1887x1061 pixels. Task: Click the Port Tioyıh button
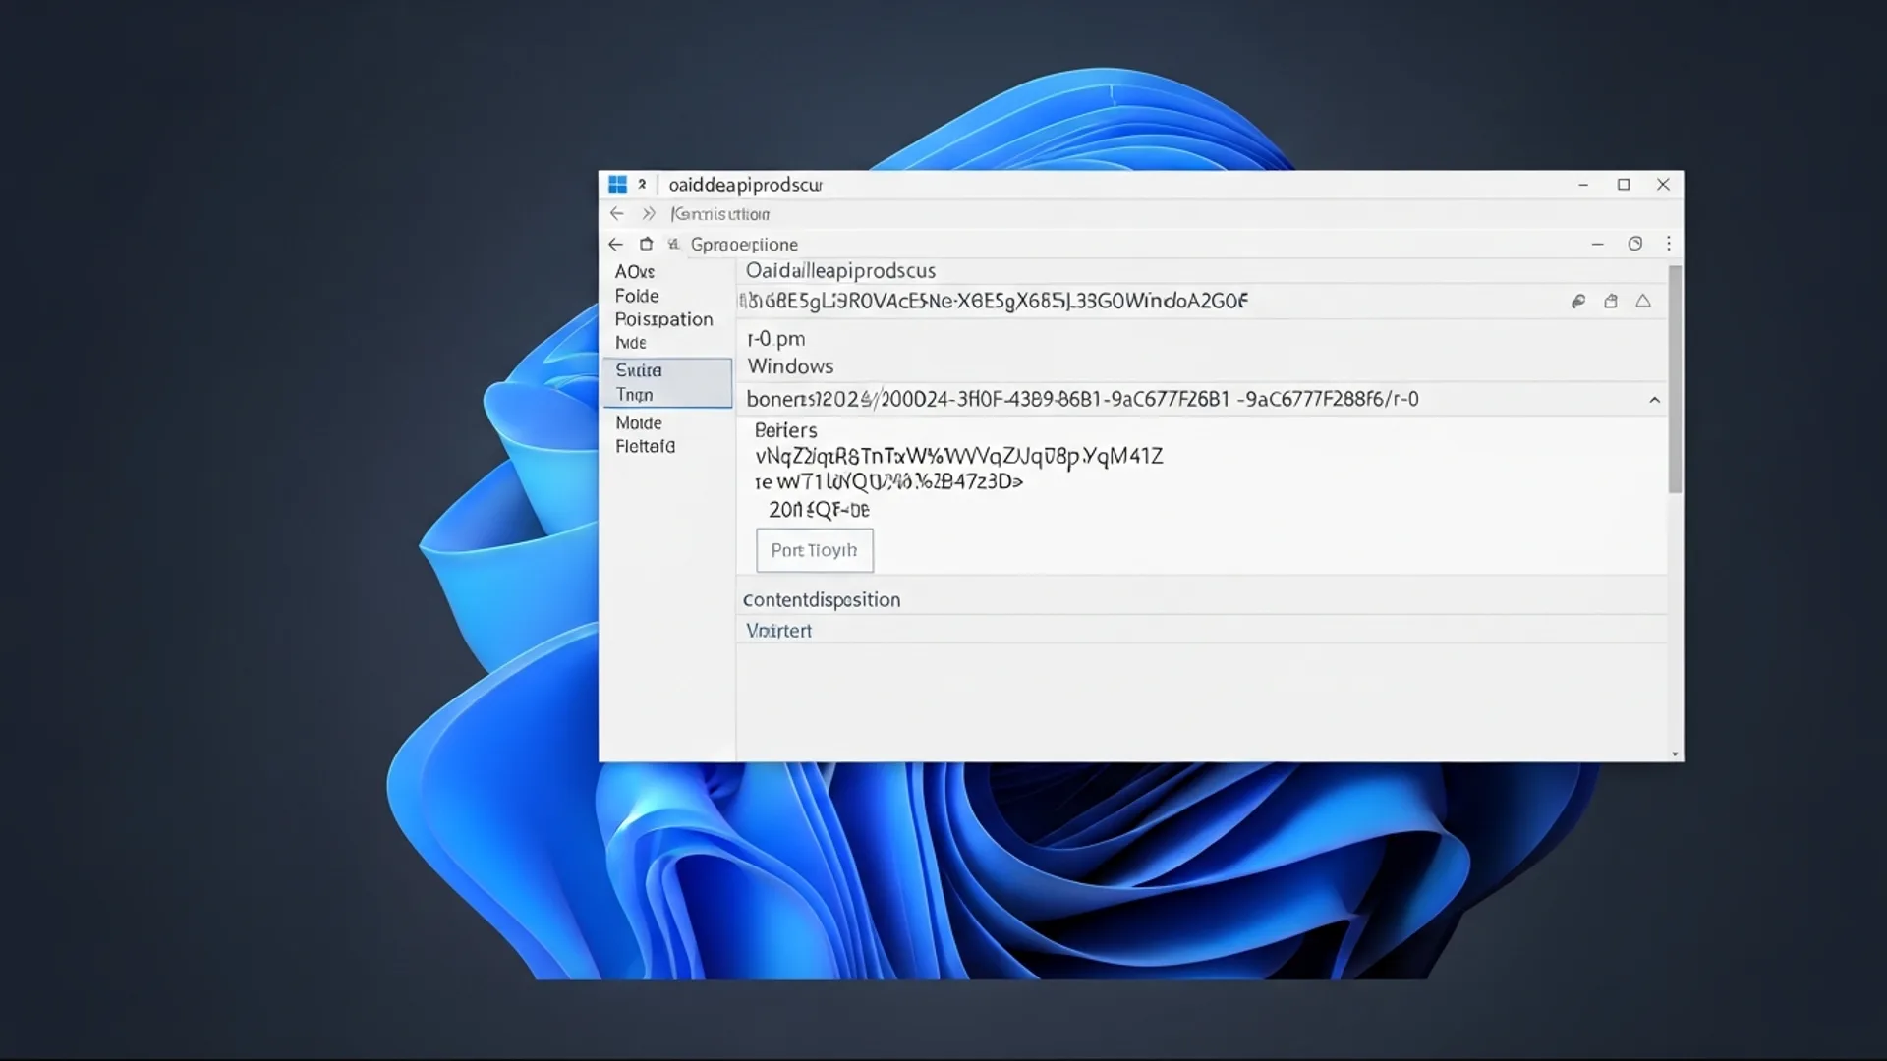click(x=814, y=550)
